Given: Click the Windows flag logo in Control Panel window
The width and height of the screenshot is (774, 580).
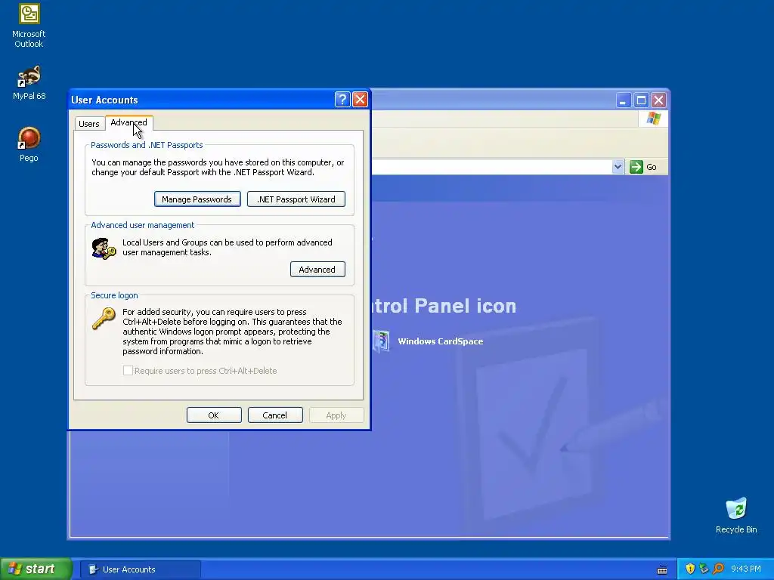Looking at the screenshot, I should tap(653, 119).
